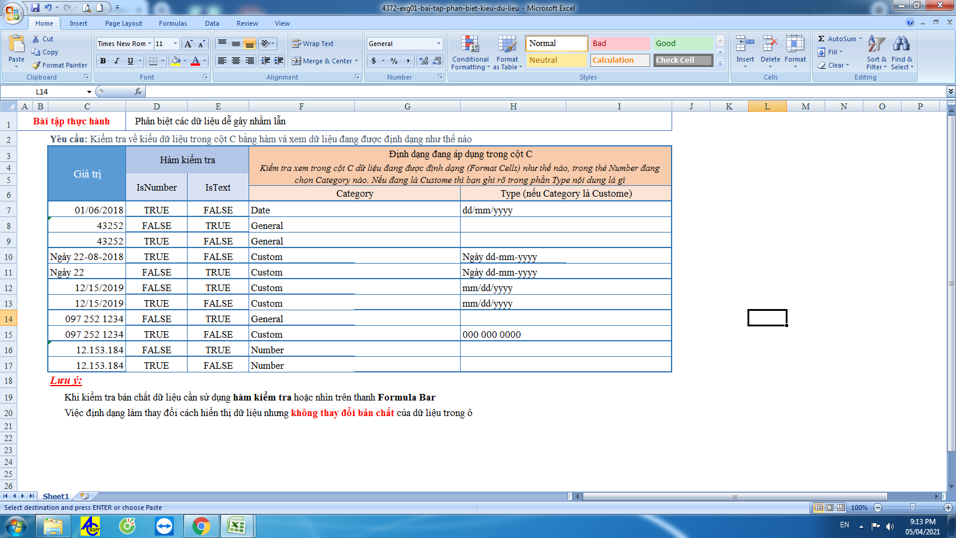The image size is (956, 538).
Task: Toggle Italic formatting
Action: (x=117, y=61)
